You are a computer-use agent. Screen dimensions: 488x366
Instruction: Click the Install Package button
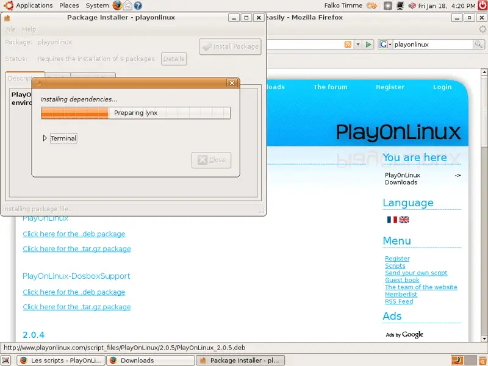coord(230,47)
